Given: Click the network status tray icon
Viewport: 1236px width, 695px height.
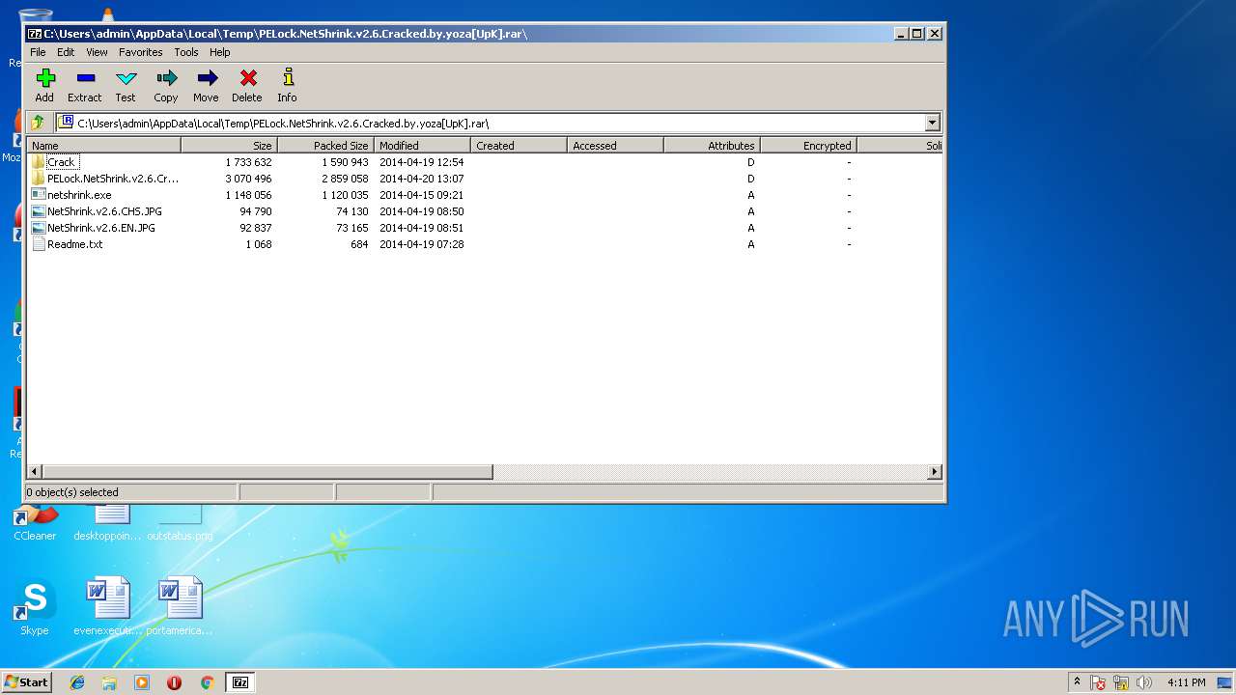Looking at the screenshot, I should pos(1121,682).
